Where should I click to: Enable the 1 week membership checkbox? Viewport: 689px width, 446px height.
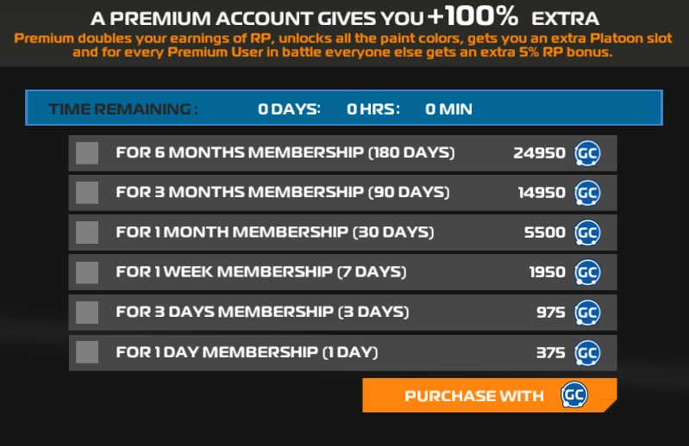(87, 272)
